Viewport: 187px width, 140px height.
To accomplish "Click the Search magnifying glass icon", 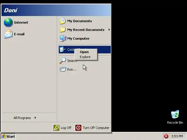I will pyautogui.click(x=63, y=60).
